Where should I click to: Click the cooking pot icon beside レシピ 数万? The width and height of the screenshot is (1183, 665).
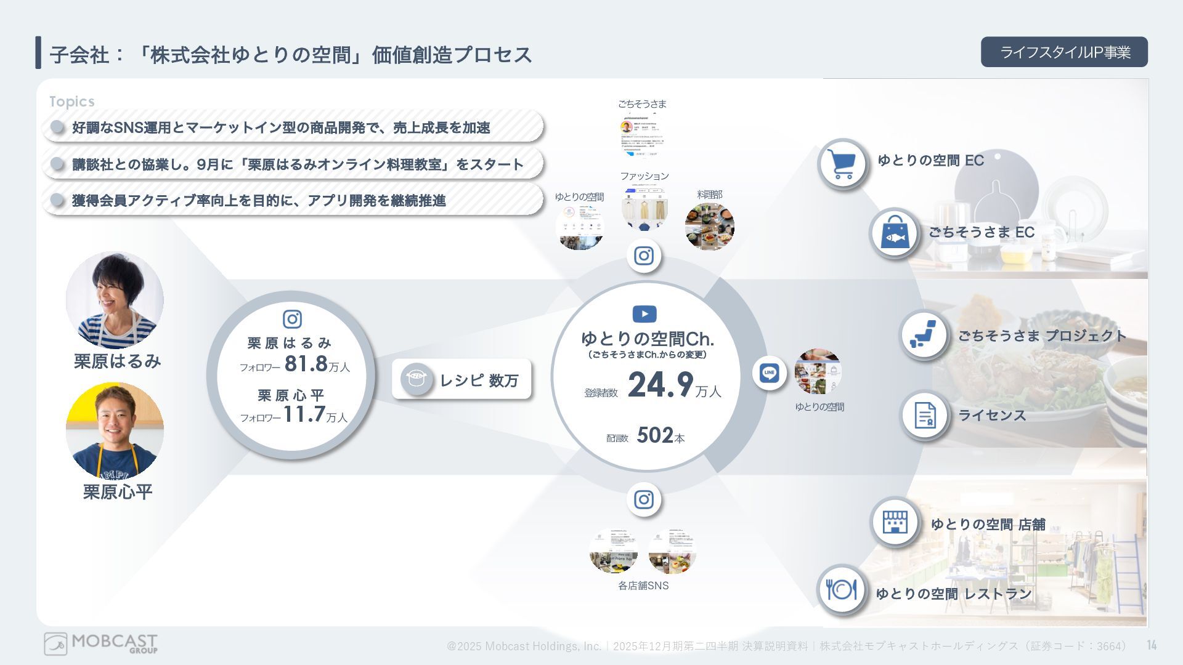(417, 379)
